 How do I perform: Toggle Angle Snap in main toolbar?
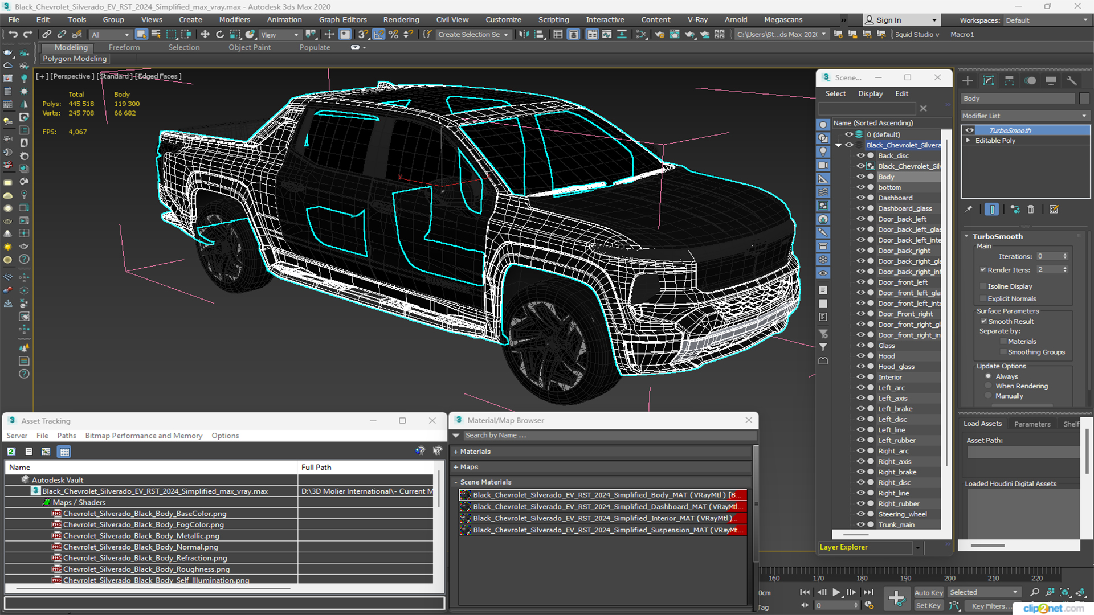(378, 34)
